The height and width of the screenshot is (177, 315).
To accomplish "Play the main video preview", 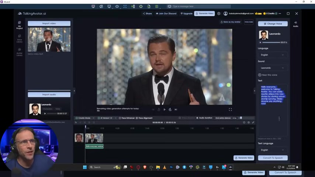I will pos(165,110).
